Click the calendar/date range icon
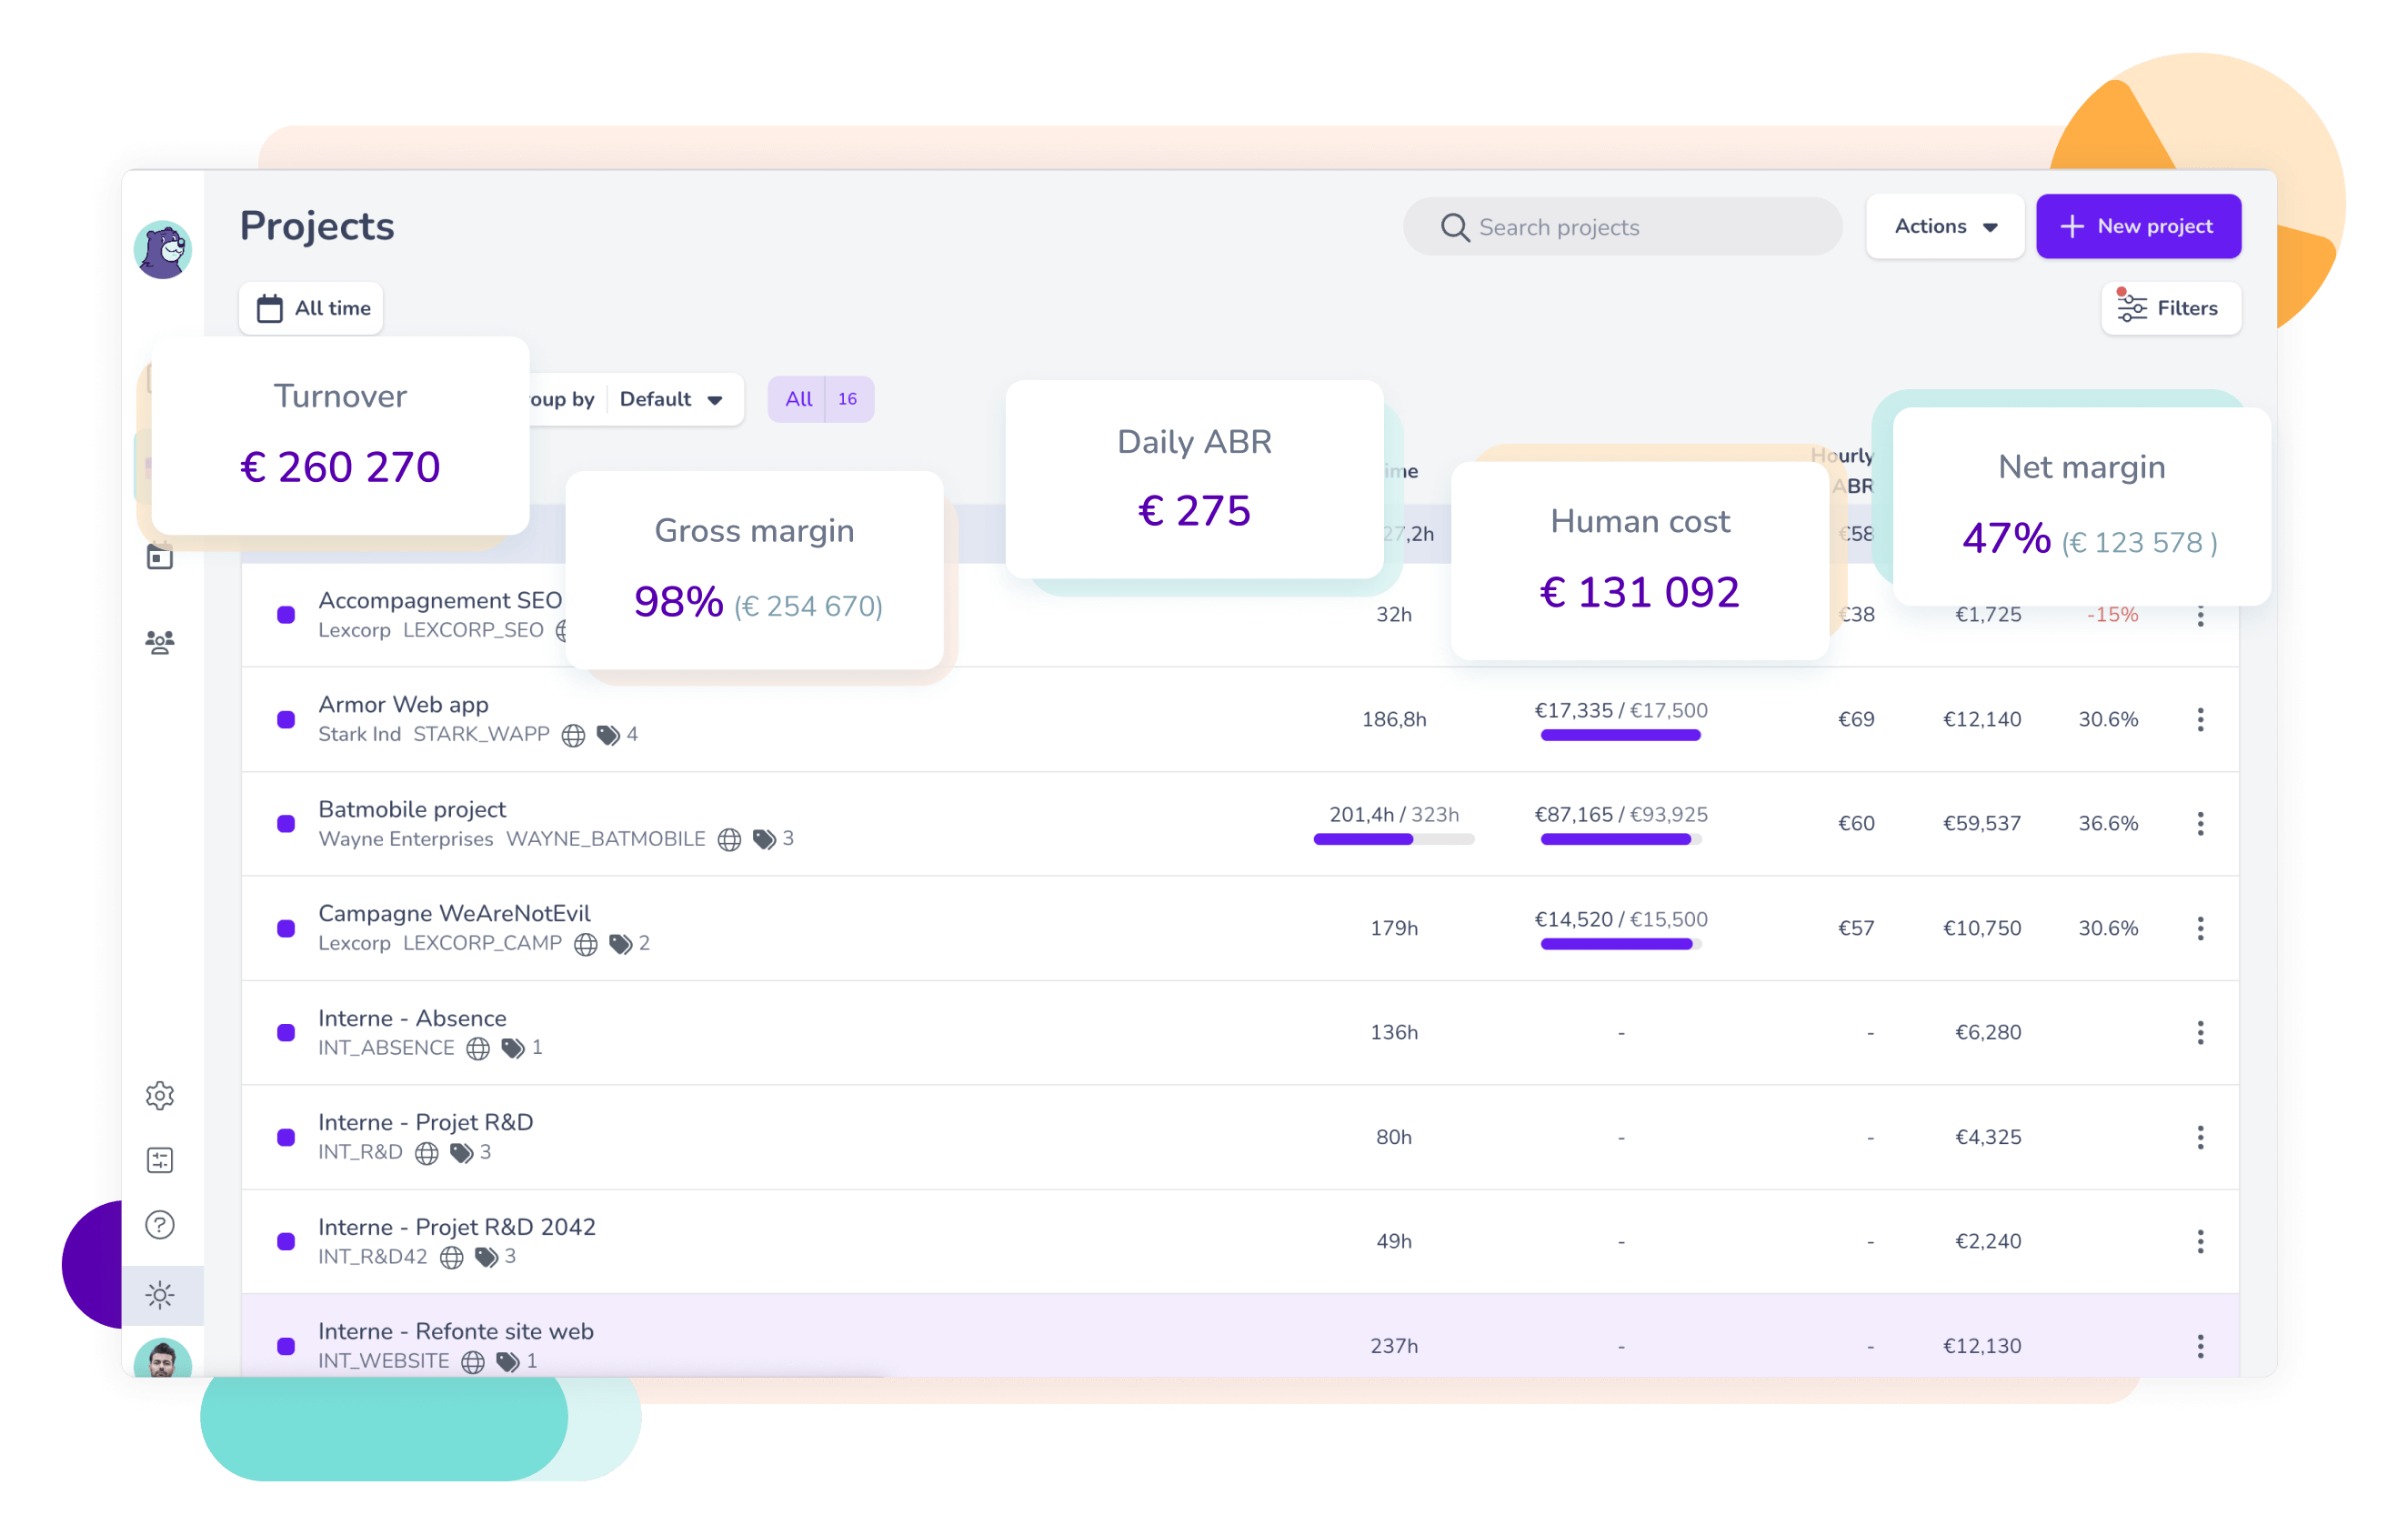Screen dimensions: 2408x1535 [272, 307]
